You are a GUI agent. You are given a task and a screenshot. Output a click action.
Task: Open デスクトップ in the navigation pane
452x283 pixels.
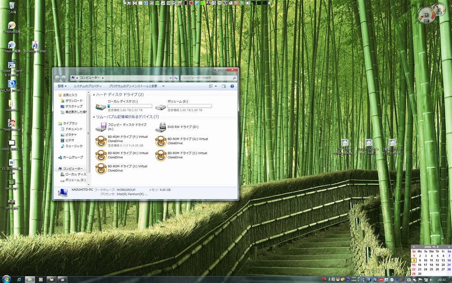pyautogui.click(x=72, y=106)
